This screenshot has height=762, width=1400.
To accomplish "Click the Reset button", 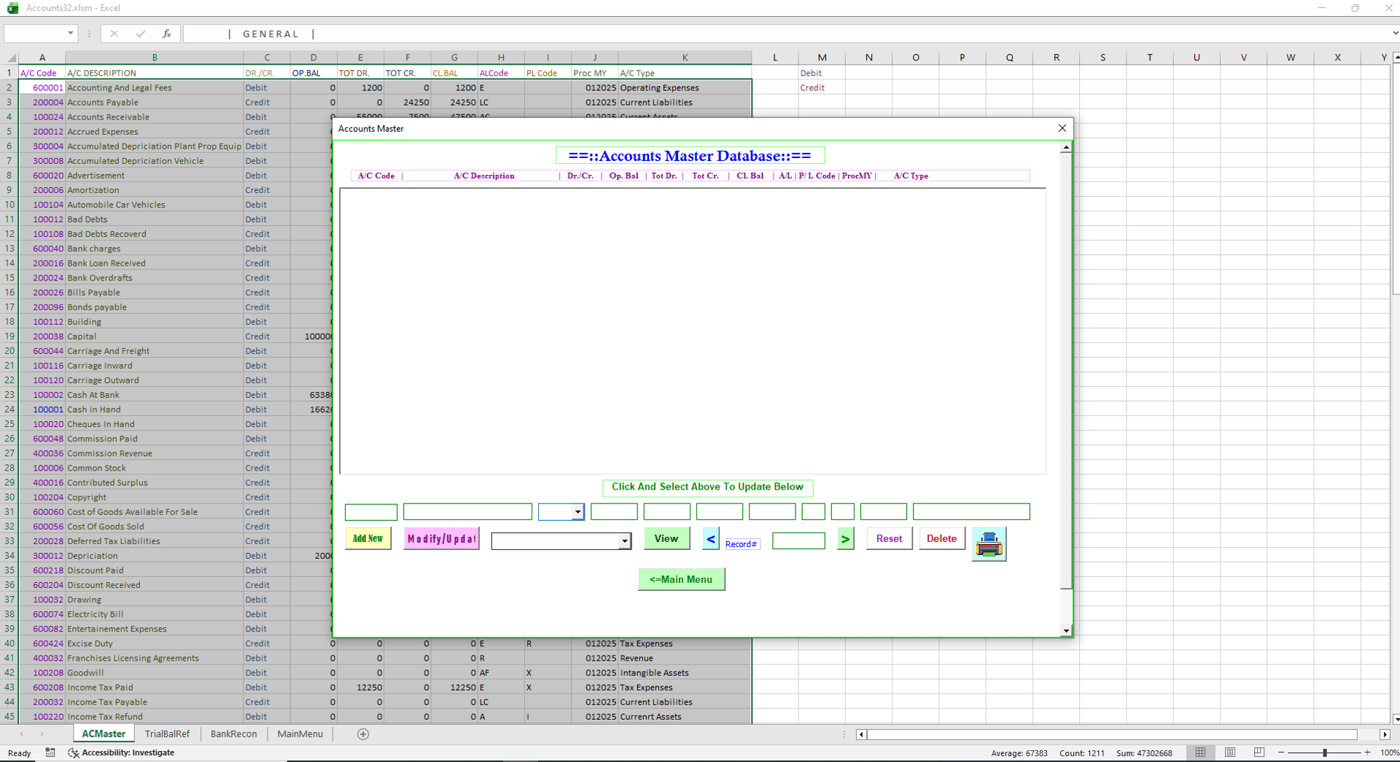I will 889,538.
